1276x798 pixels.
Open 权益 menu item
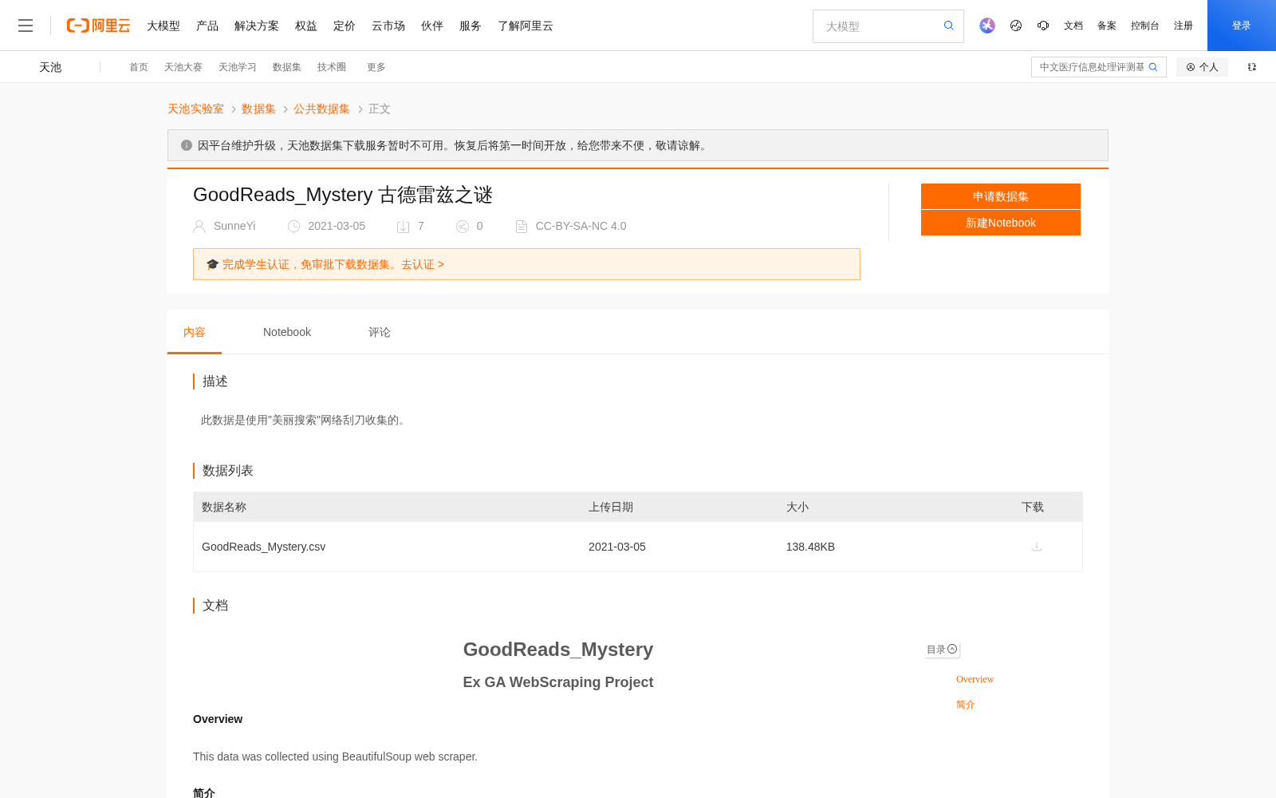pos(306,26)
